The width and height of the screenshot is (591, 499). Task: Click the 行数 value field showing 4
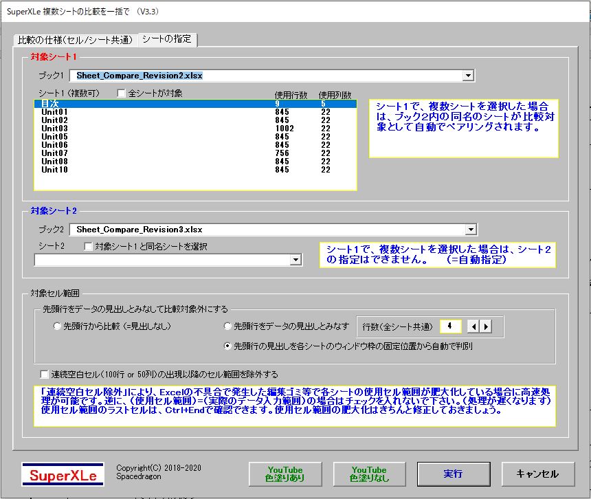[x=450, y=326]
